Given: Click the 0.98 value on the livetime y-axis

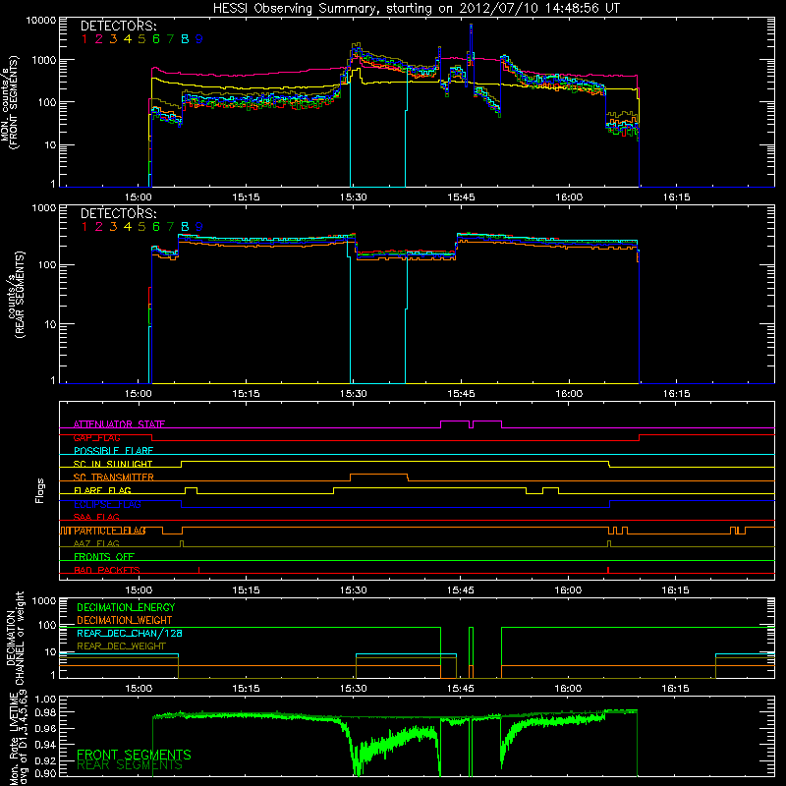Looking at the screenshot, I should [46, 712].
